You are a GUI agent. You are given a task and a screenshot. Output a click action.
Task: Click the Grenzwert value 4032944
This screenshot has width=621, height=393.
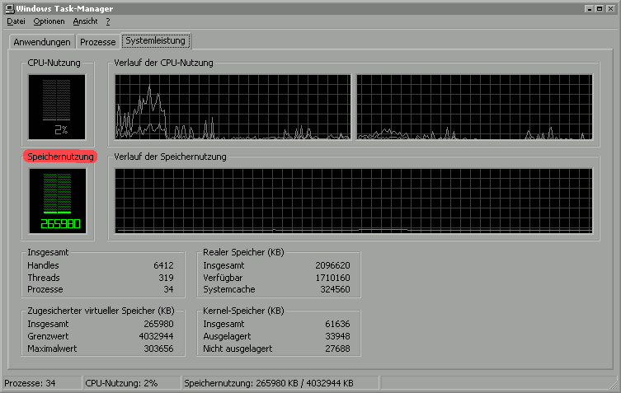(156, 336)
